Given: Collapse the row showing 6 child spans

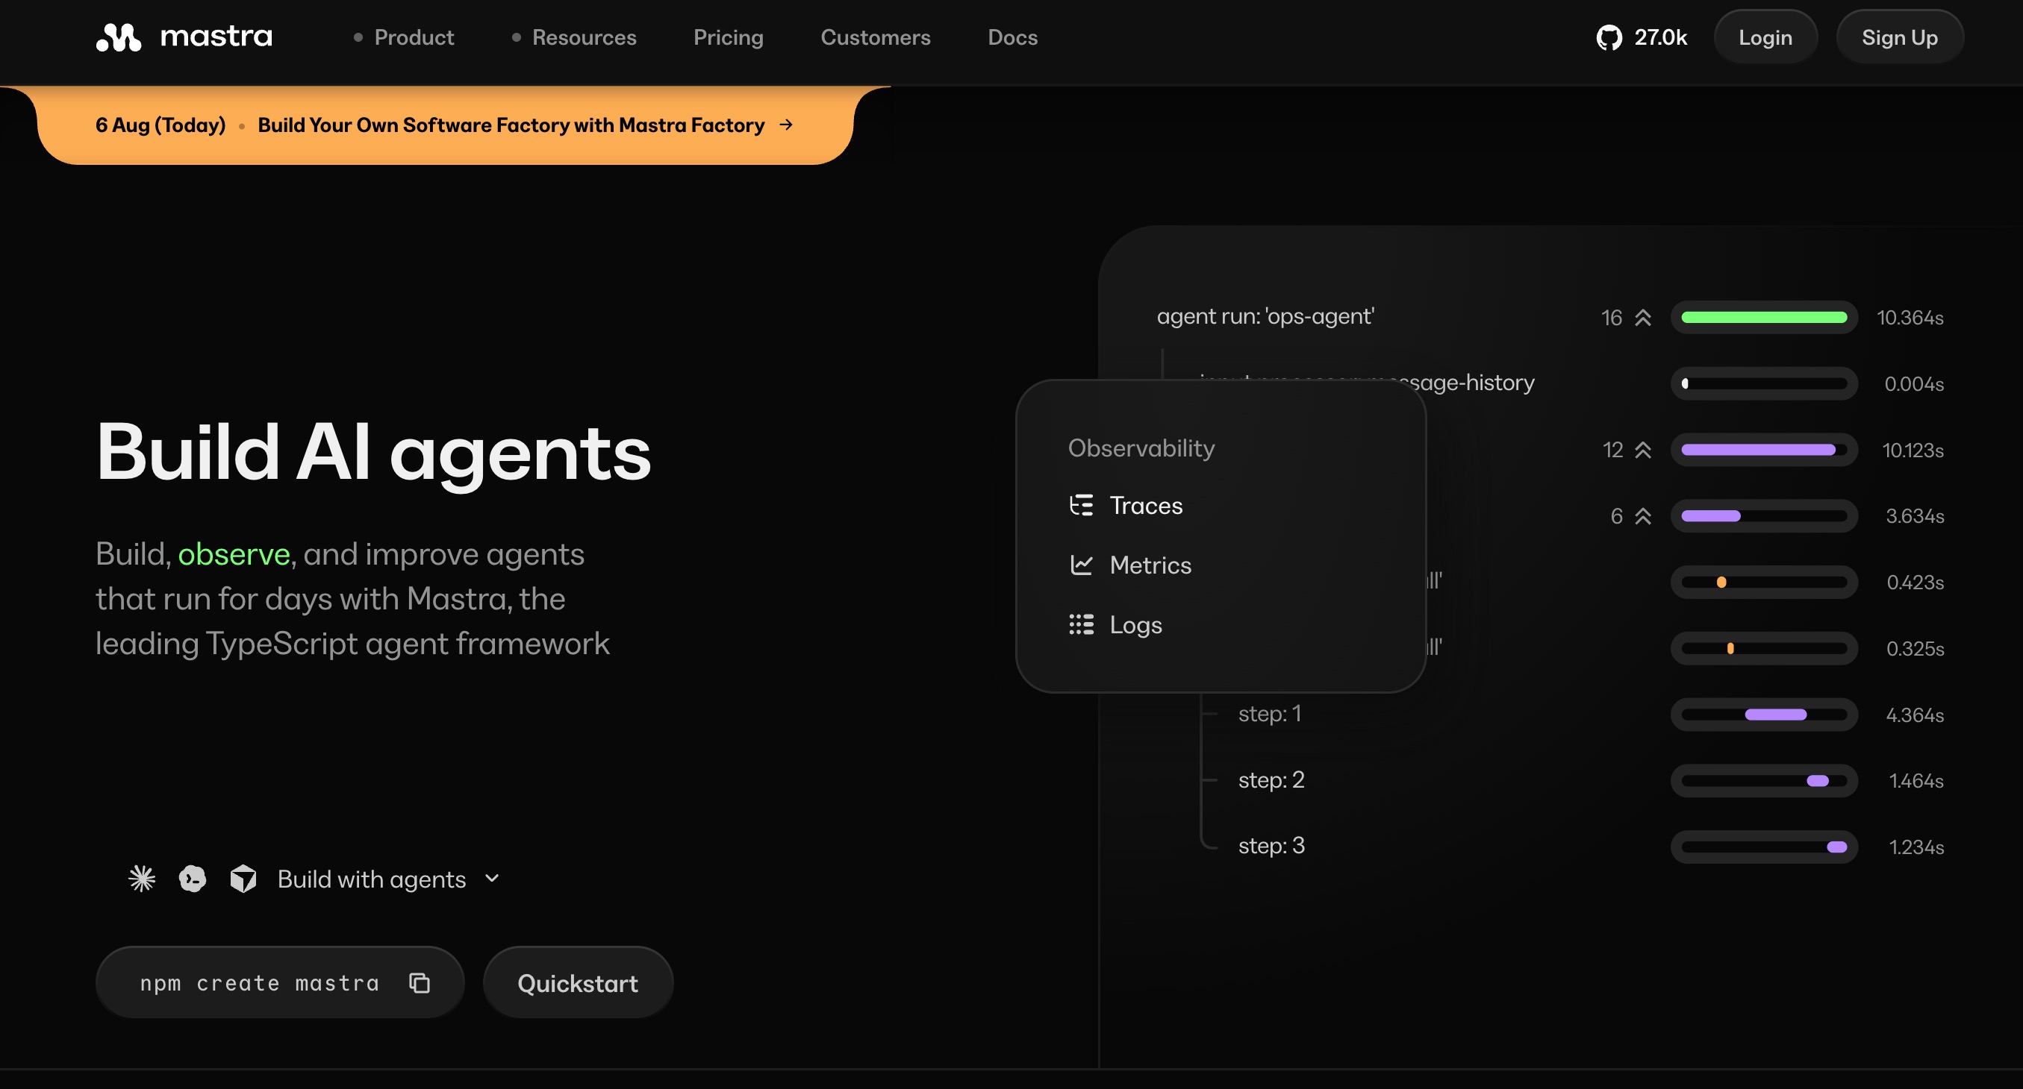Looking at the screenshot, I should point(1643,516).
